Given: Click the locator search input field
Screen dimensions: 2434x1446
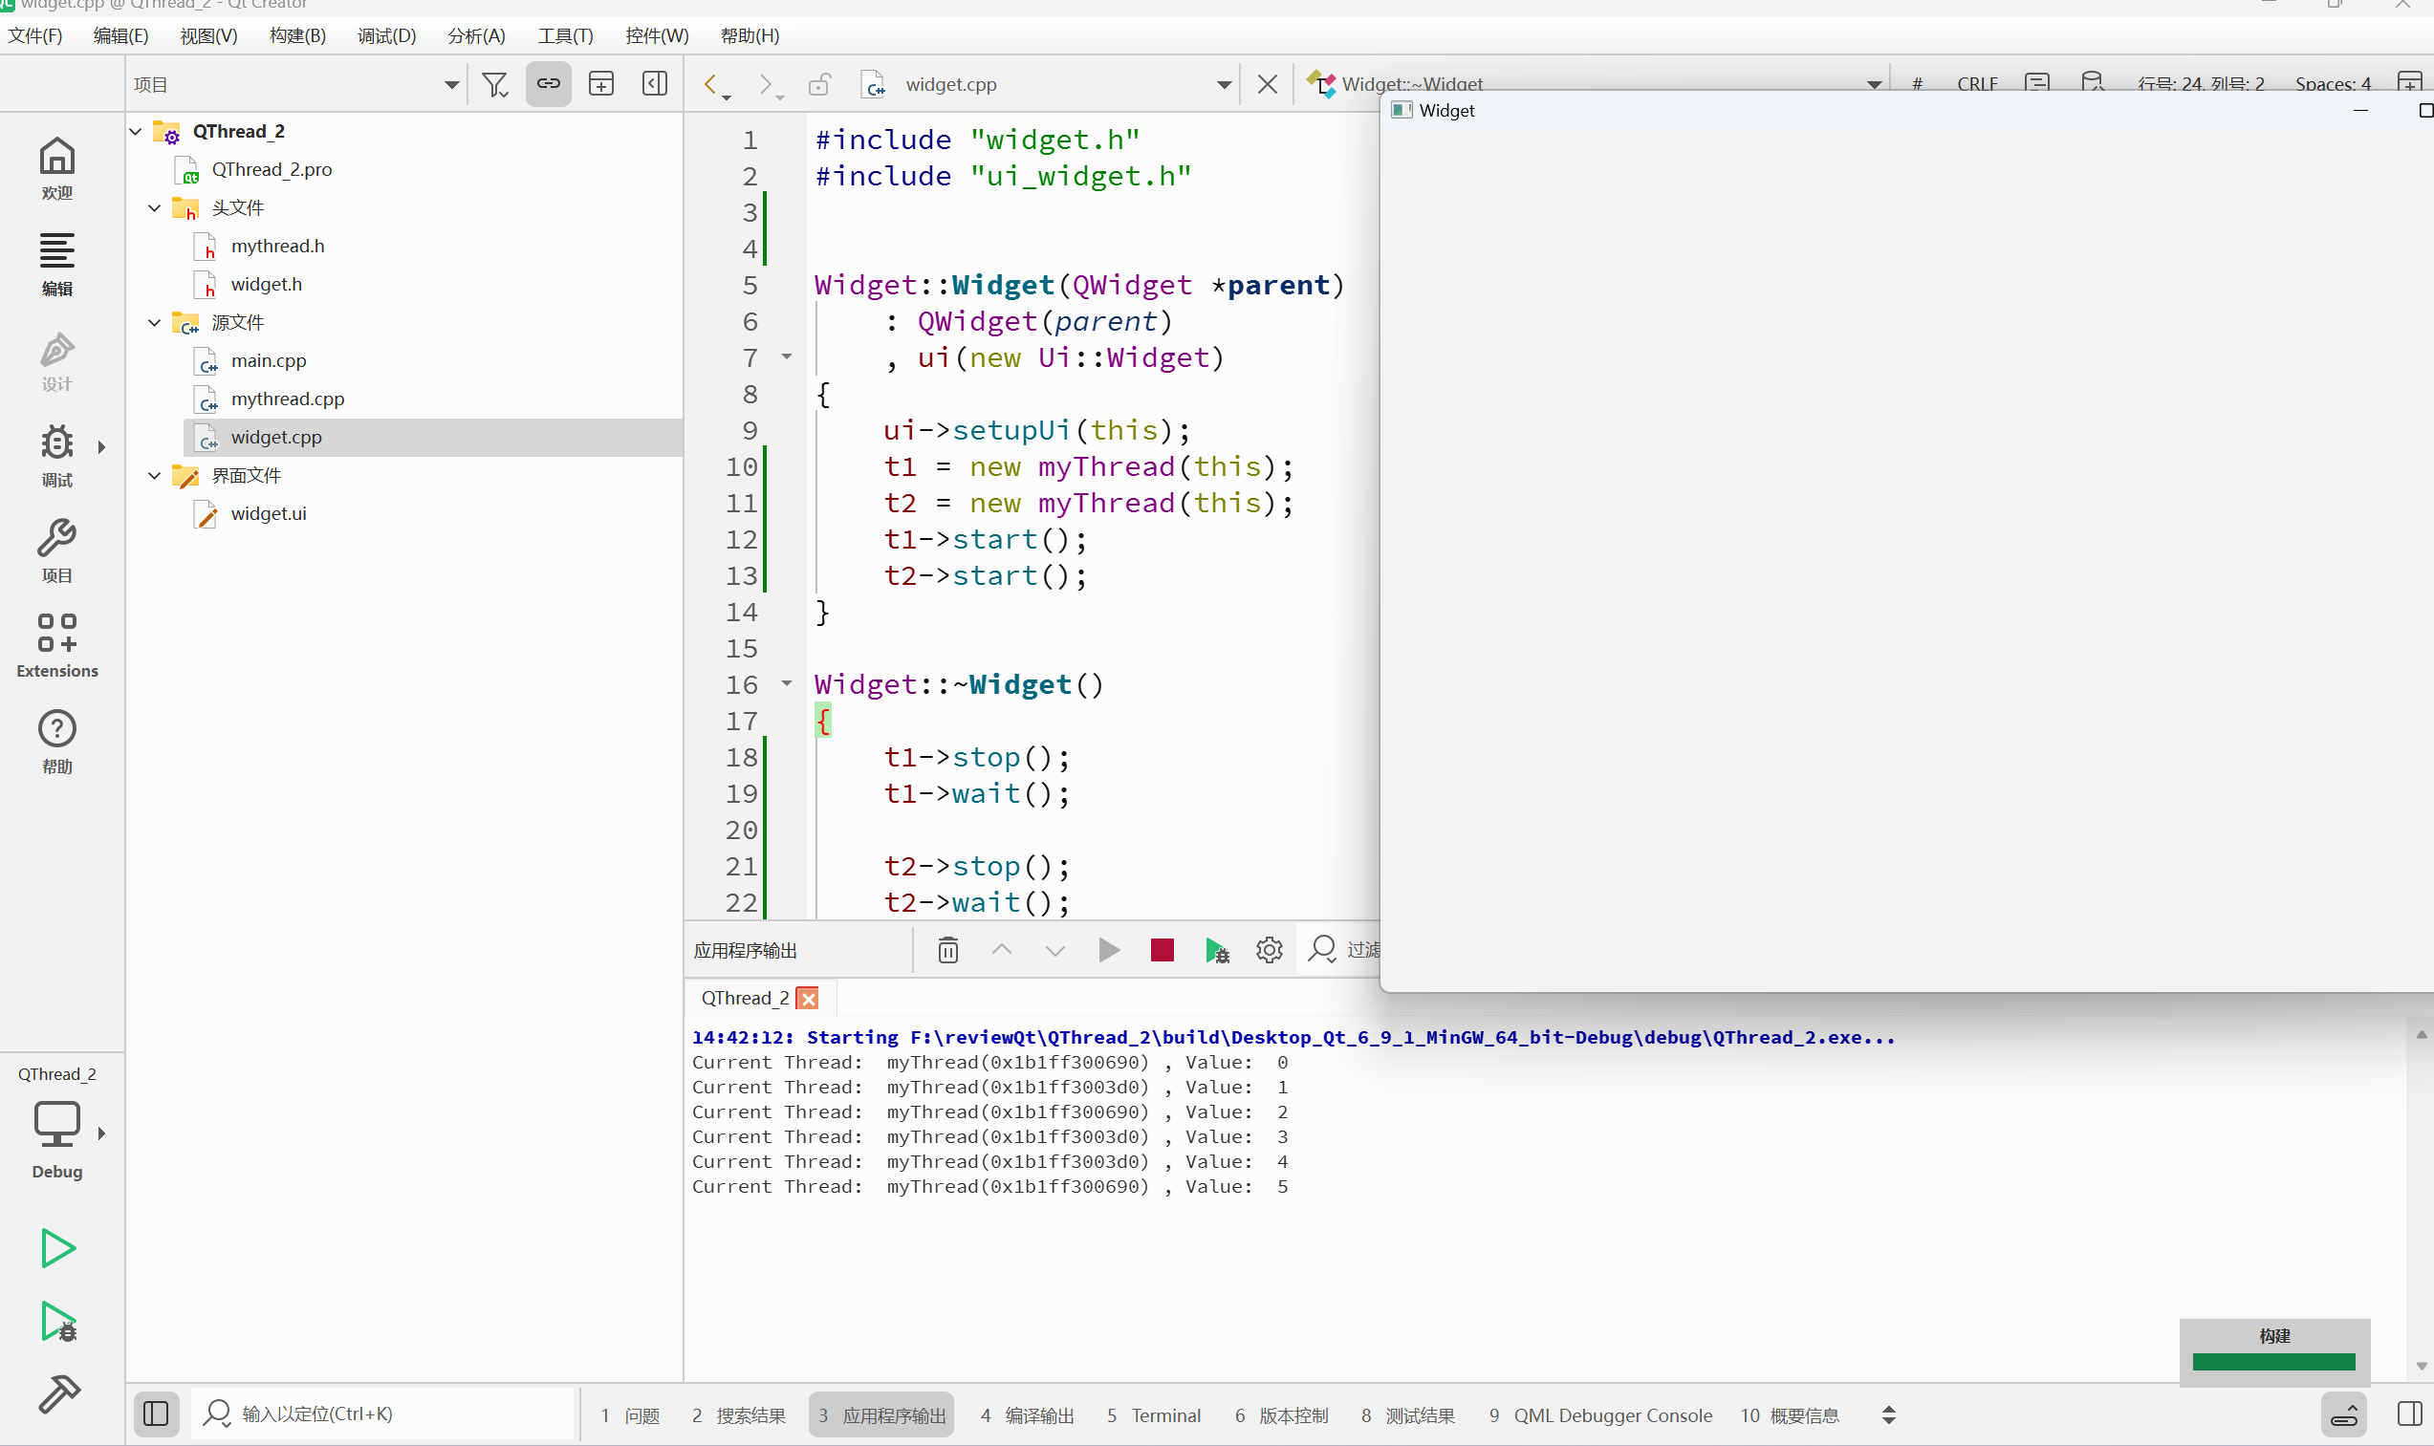Looking at the screenshot, I should pos(390,1414).
